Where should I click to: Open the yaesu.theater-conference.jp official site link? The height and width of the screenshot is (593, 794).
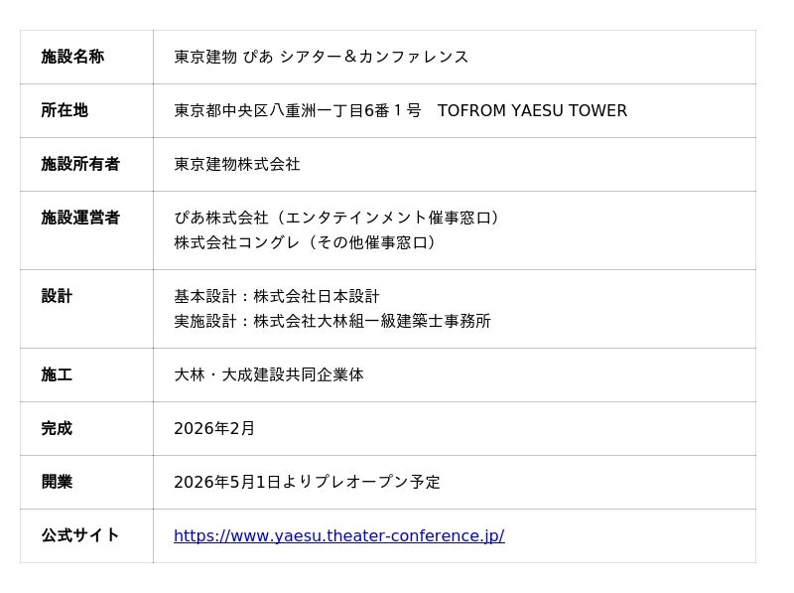click(x=338, y=536)
